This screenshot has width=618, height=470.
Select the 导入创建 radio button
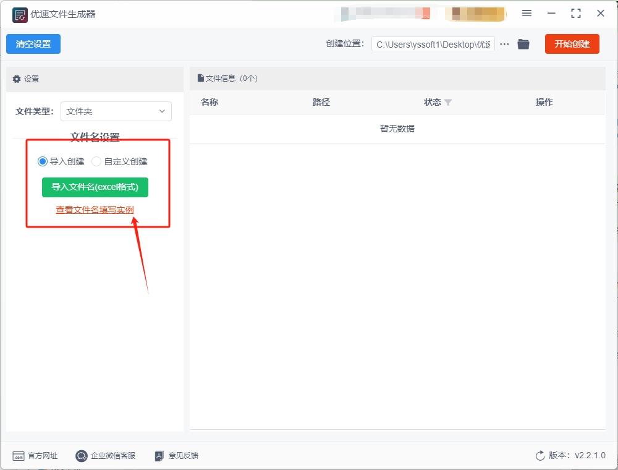coord(42,161)
